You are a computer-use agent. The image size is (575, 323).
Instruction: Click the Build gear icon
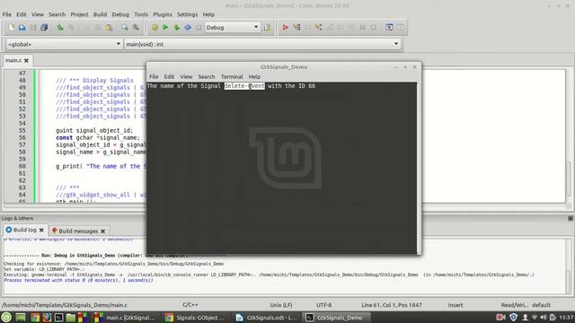tap(155, 28)
